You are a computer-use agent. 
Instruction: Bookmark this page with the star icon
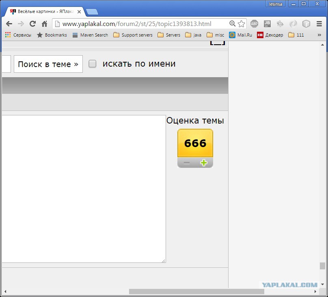[241, 24]
